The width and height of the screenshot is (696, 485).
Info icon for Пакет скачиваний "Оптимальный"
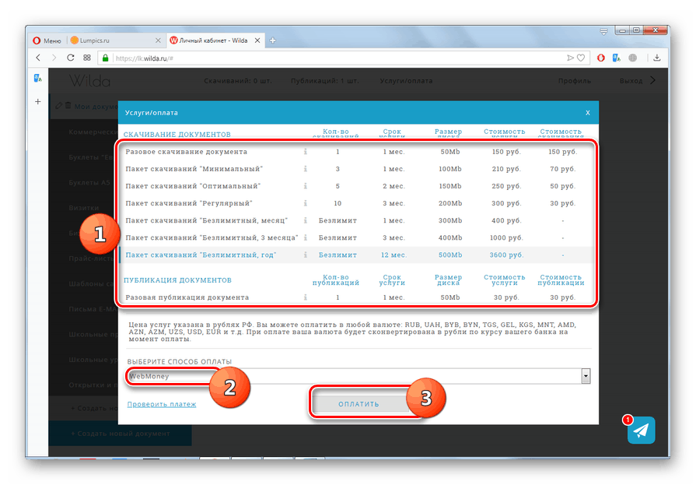pos(306,186)
